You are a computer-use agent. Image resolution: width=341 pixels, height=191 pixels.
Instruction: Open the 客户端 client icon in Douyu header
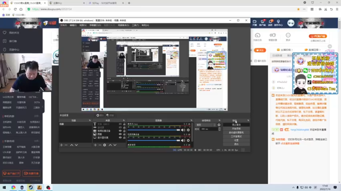263,23
